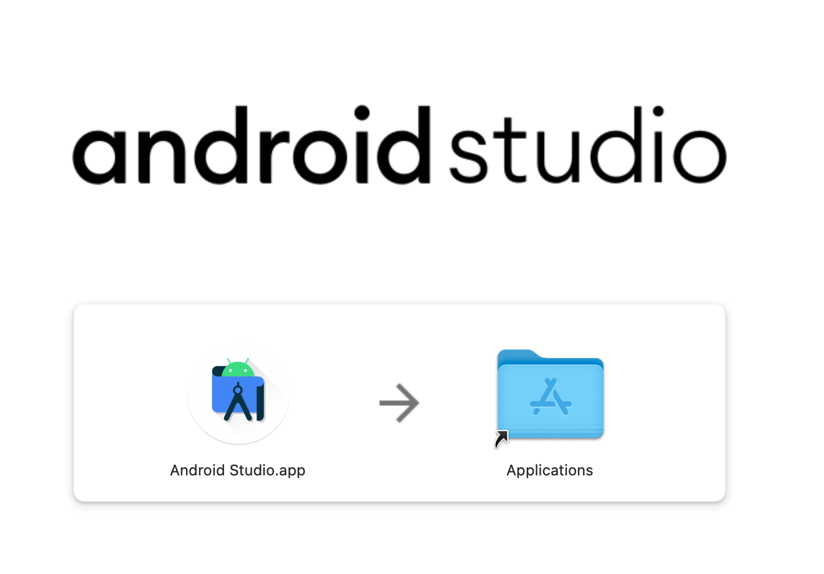
Task: Click the thin "studio" word in logo
Action: pyautogui.click(x=587, y=148)
